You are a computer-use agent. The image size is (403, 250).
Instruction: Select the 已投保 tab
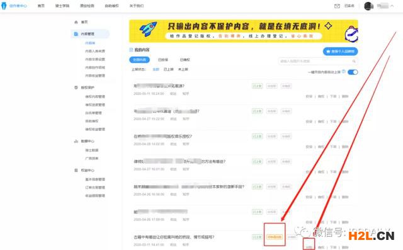point(163,60)
